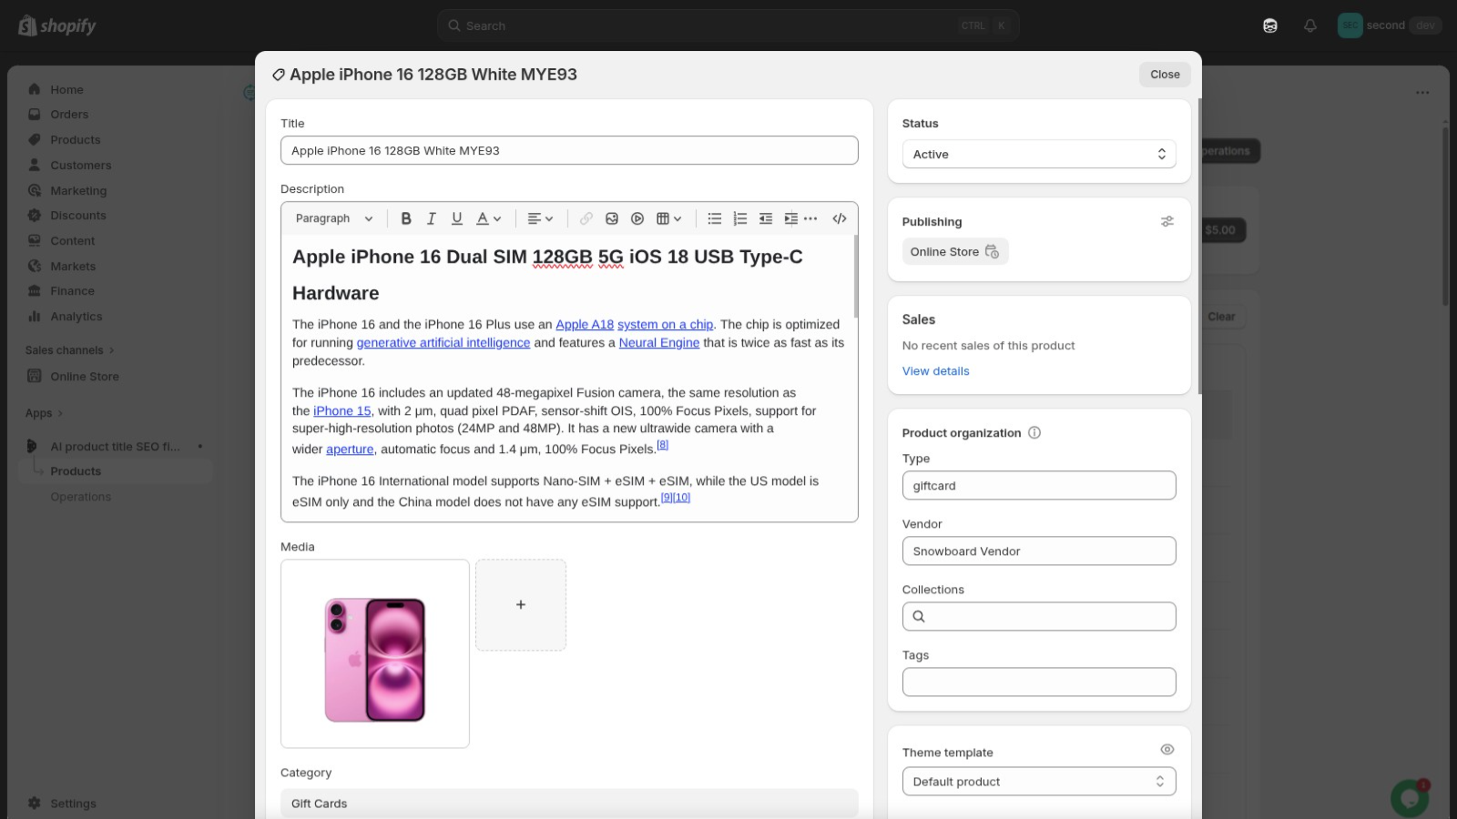Open the Theme template Default product dropdown
Screen dimensions: 1457x819
pyautogui.click(x=1038, y=782)
